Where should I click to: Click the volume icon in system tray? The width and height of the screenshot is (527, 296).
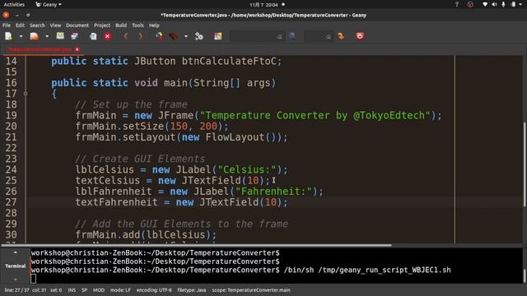click(494, 4)
